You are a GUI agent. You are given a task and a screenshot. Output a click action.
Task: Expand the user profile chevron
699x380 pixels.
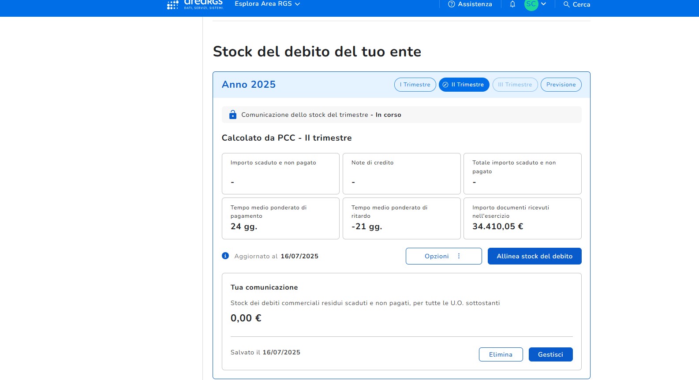543,4
